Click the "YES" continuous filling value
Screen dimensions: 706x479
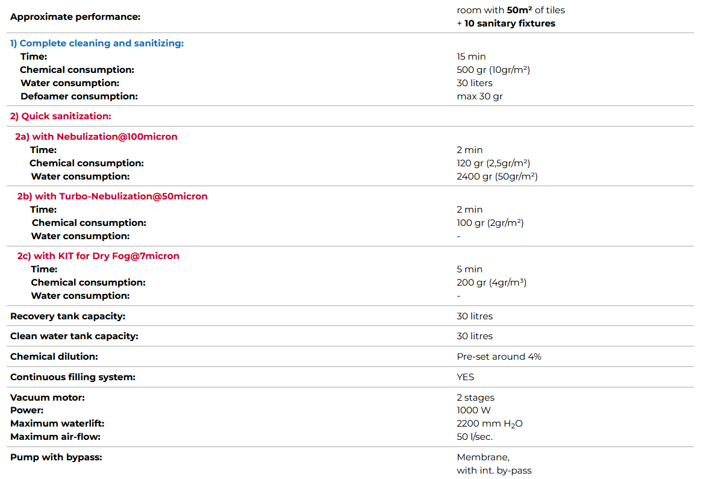tap(466, 377)
